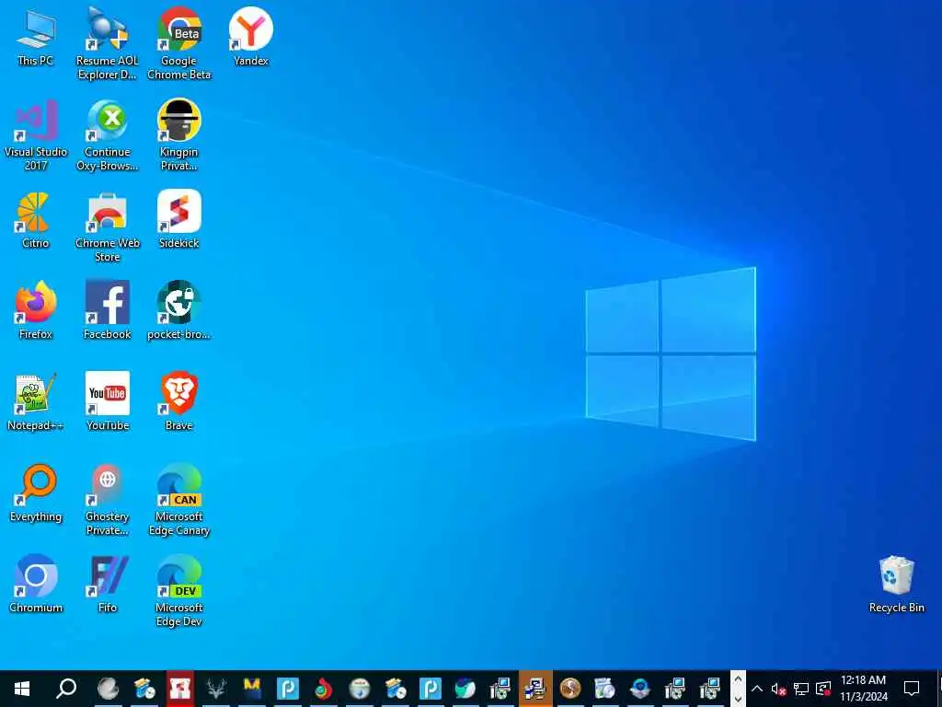
Task: Click the gray sphere taskbar icon
Action: coord(109,689)
